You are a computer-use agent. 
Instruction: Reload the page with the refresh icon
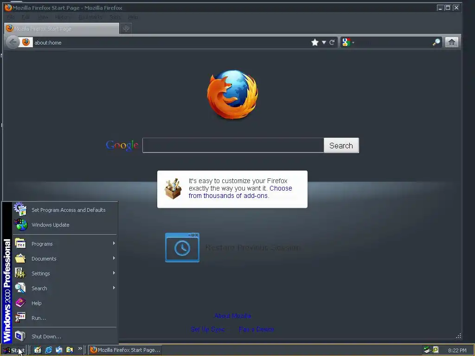click(332, 42)
